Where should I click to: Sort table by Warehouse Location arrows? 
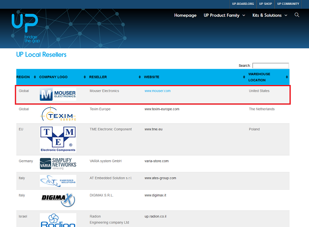point(287,77)
